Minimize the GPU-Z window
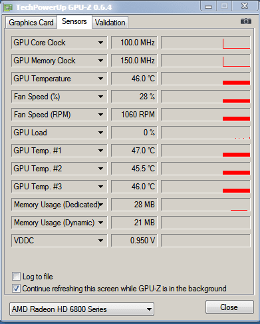The height and width of the screenshot is (324, 260). pyautogui.click(x=208, y=6)
